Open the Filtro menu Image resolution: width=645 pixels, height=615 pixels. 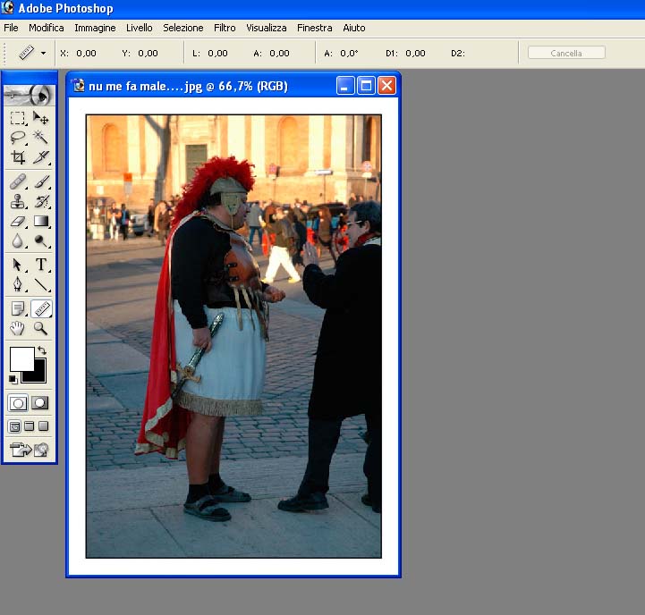pos(225,28)
